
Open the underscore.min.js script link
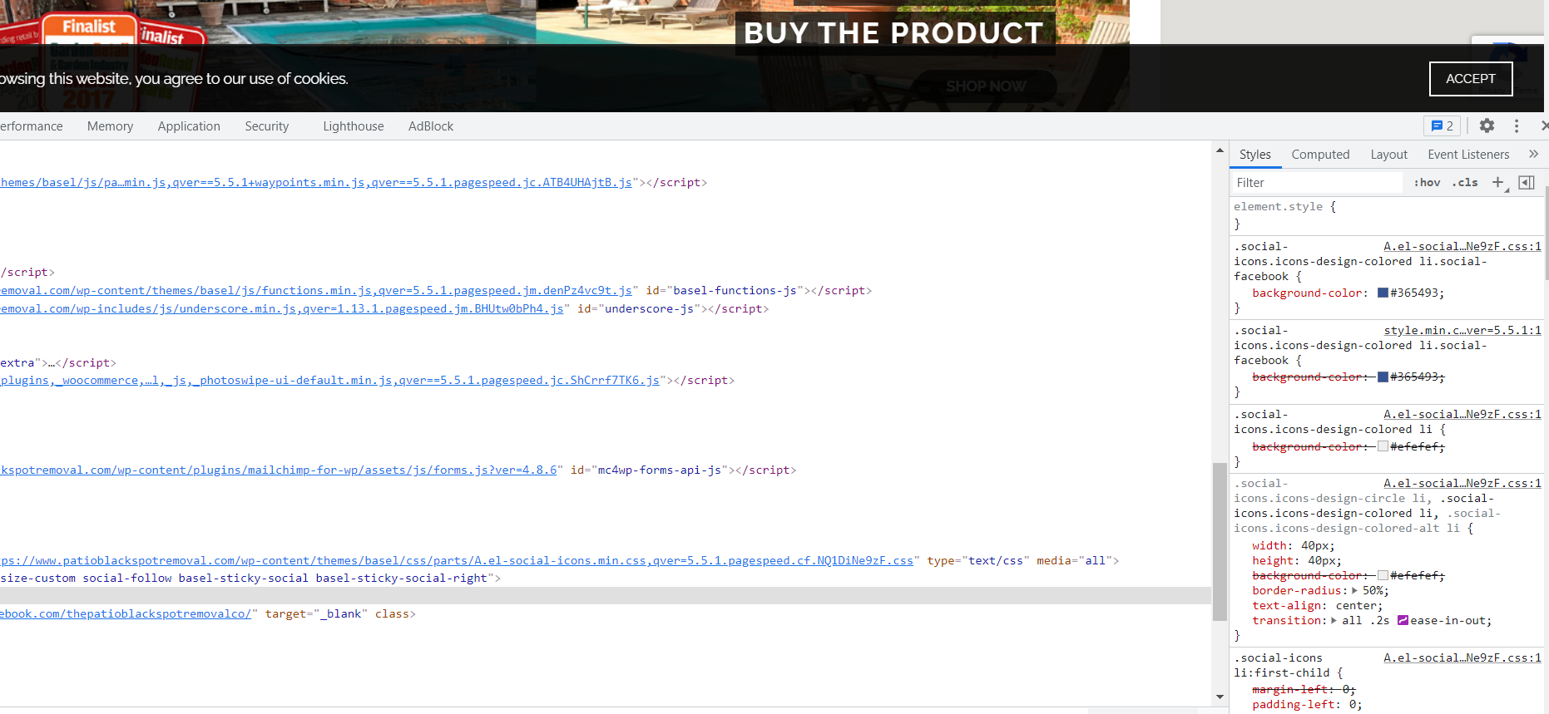(x=282, y=309)
